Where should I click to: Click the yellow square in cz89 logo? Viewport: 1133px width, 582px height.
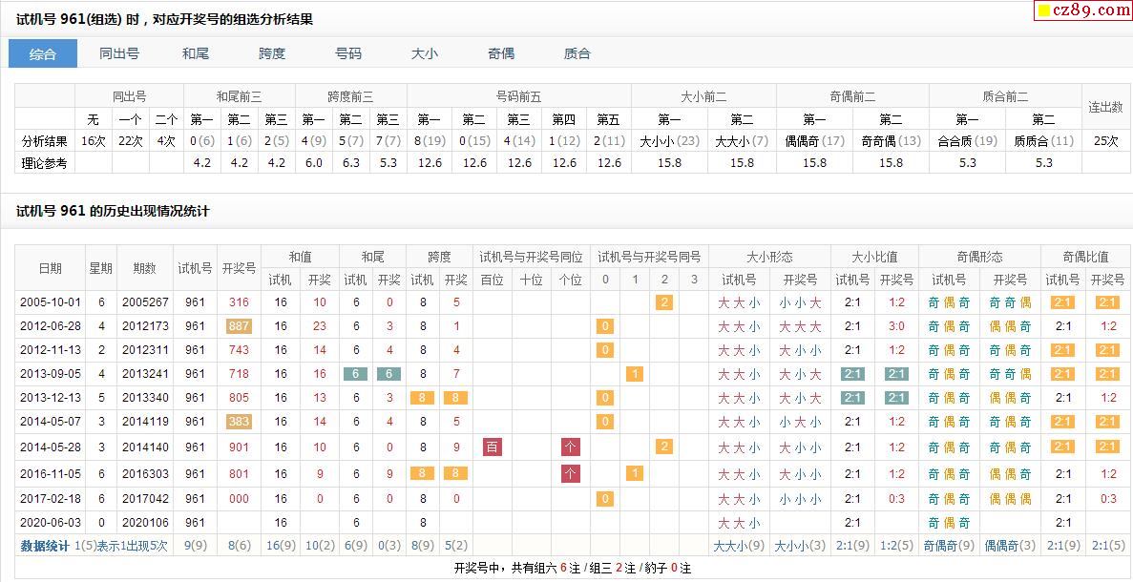tap(1044, 11)
